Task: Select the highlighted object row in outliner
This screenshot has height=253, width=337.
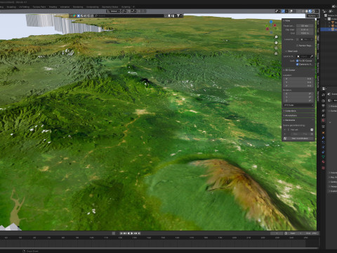Action: pyautogui.click(x=329, y=30)
